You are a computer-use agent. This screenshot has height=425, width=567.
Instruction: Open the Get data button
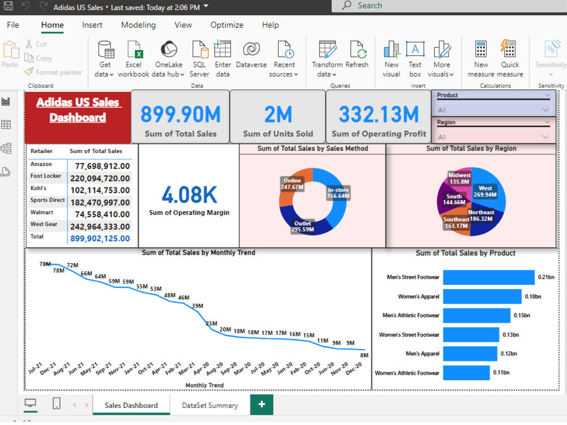coord(104,59)
